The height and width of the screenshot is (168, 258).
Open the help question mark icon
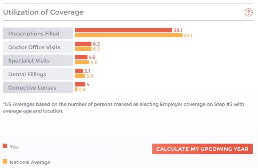click(249, 12)
